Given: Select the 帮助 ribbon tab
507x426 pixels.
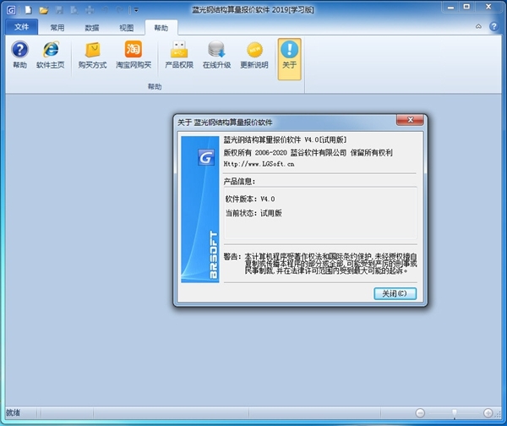Looking at the screenshot, I should (161, 28).
